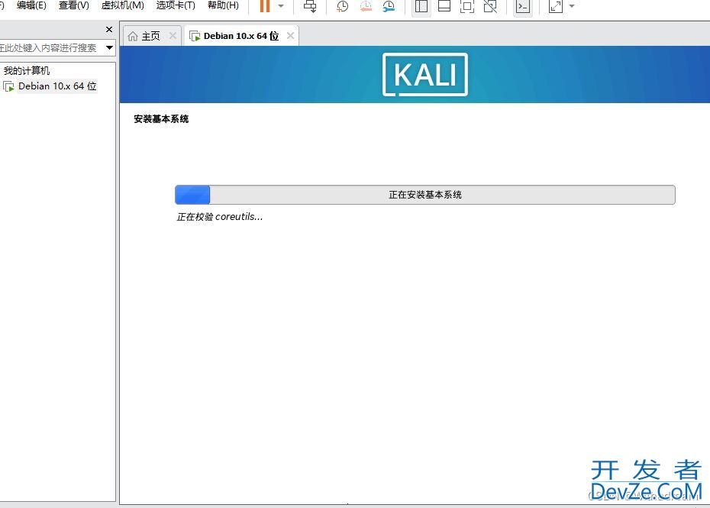710x508 pixels.
Task: Open the 选项卡(T) menu
Action: tap(176, 5)
